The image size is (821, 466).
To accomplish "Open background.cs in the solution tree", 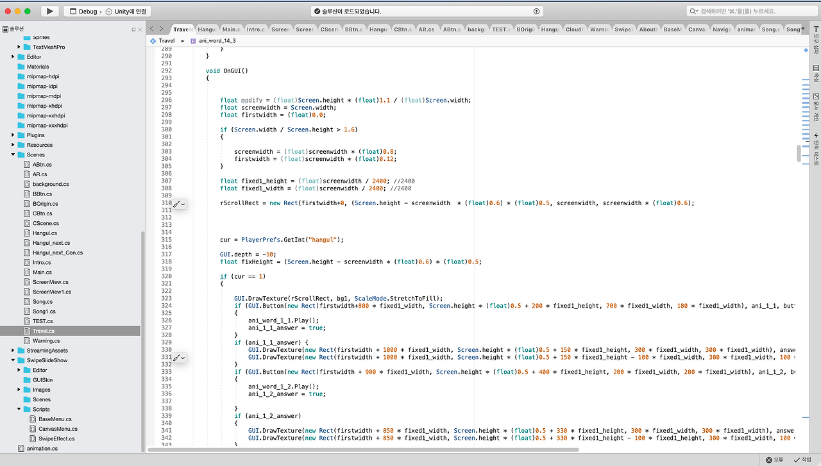I will point(51,184).
